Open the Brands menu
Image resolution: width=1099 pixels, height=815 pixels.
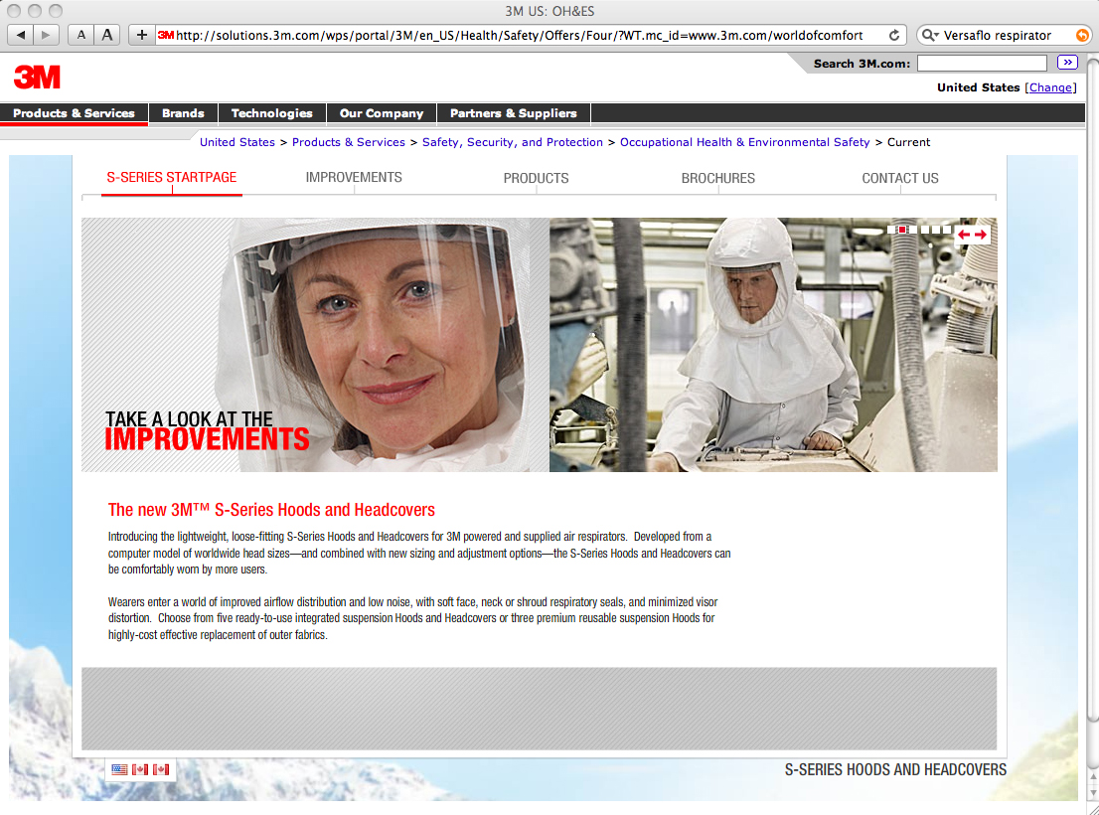tap(183, 113)
